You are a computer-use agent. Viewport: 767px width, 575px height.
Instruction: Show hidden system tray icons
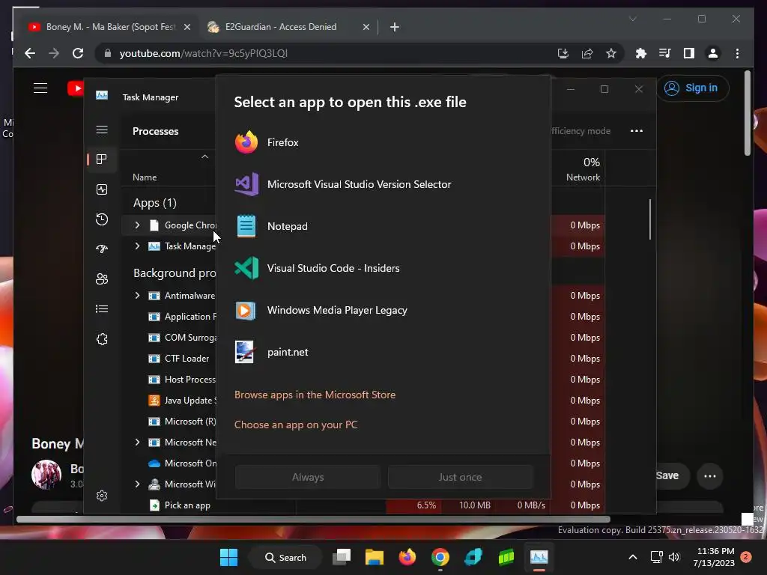[x=632, y=557]
